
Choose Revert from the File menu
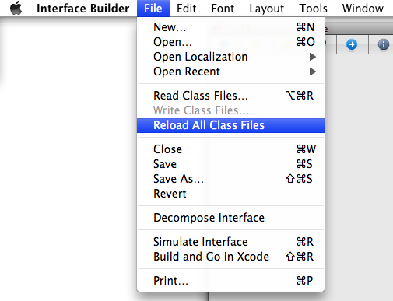pos(230,194)
